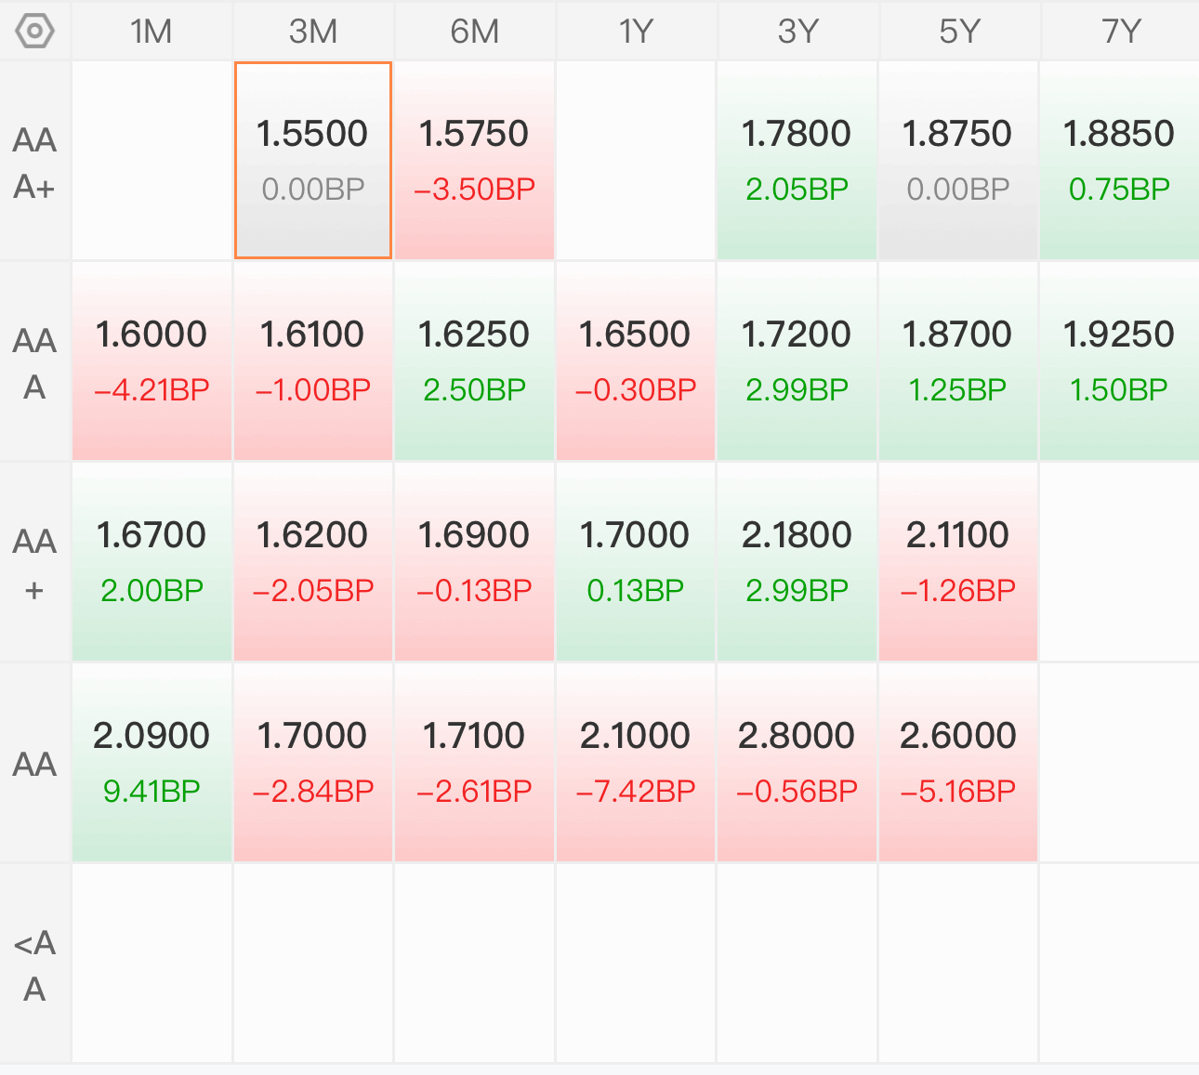Select the highlighted 1.5500 cell

coord(313,161)
